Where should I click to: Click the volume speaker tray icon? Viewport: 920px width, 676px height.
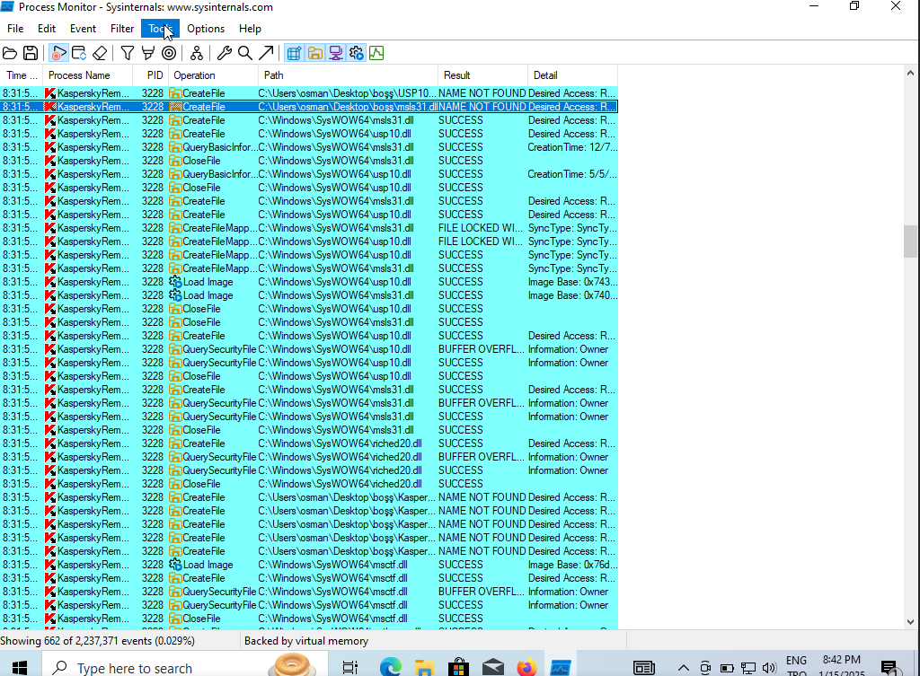pyautogui.click(x=769, y=668)
